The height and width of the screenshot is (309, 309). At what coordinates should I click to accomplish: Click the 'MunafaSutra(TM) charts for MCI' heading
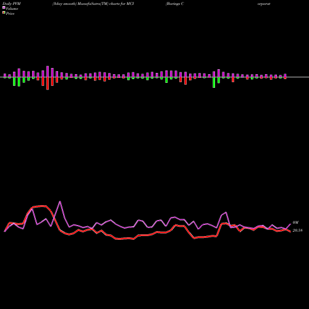[x=106, y=4]
